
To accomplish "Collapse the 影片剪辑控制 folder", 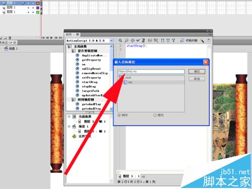I will pyautogui.click(x=74, y=51).
